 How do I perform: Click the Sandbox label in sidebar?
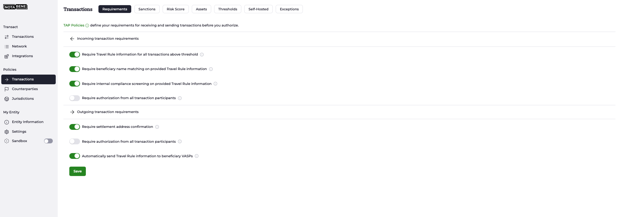coord(19,141)
